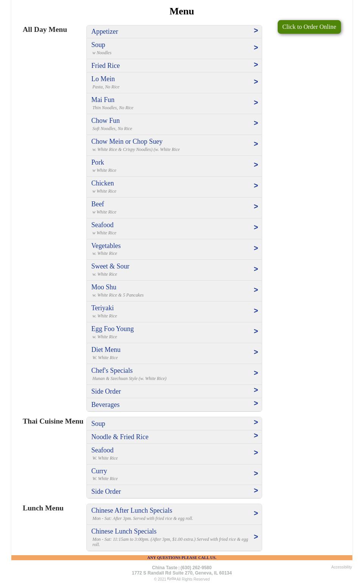The width and height of the screenshot is (358, 584).
Task: Open Chinese After Lunch Specials section
Action: tap(174, 514)
